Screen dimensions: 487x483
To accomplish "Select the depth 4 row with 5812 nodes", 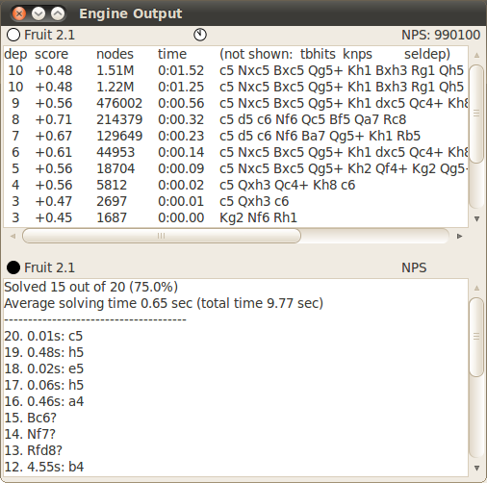I will (236, 185).
